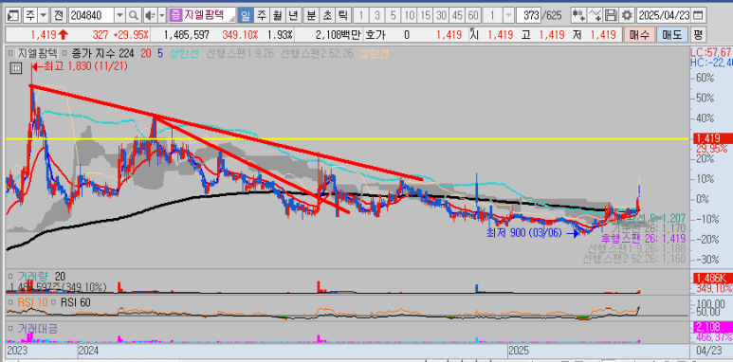Viewport: 733px width, 362px height.
Task: Expand the stock code 204840 dropdown
Action: [119, 15]
